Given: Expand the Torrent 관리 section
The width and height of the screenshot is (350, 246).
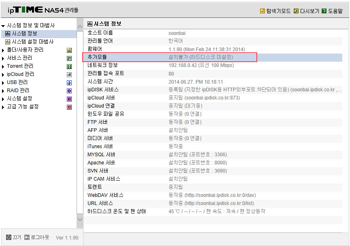Looking at the screenshot, I should [x=3, y=67].
